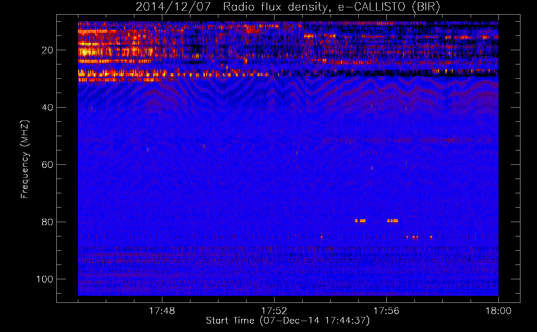Click the 100 frequency axis label

click(45, 279)
